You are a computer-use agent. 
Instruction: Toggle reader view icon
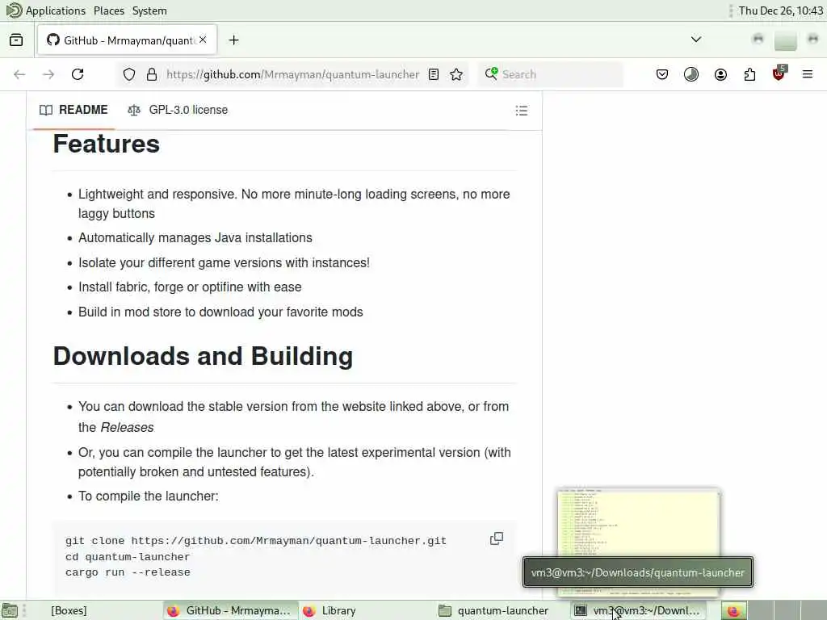coord(434,74)
